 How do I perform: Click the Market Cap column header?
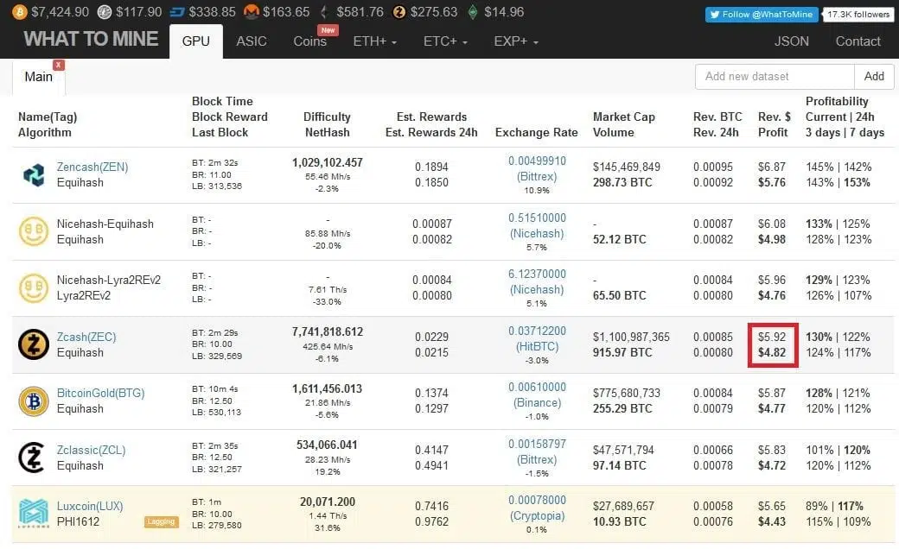624,117
